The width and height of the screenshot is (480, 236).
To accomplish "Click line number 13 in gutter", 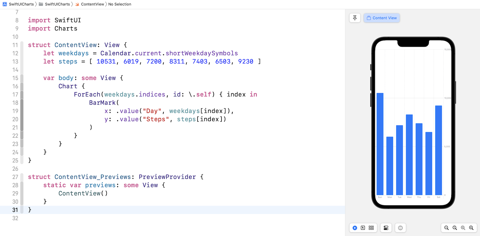I will [15, 62].
